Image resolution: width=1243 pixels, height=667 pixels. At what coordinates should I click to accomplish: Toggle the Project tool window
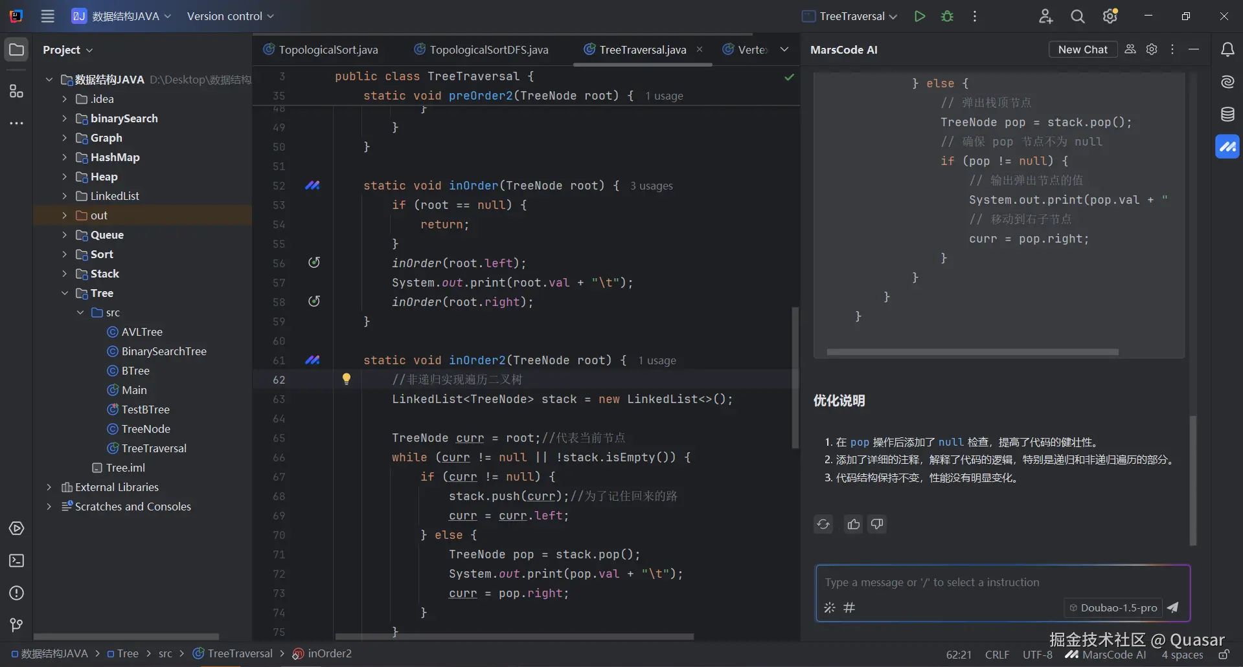17,50
